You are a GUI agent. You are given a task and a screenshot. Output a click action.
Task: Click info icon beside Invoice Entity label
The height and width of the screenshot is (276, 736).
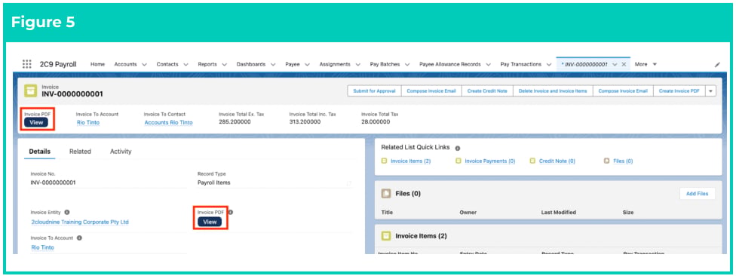[x=66, y=212]
